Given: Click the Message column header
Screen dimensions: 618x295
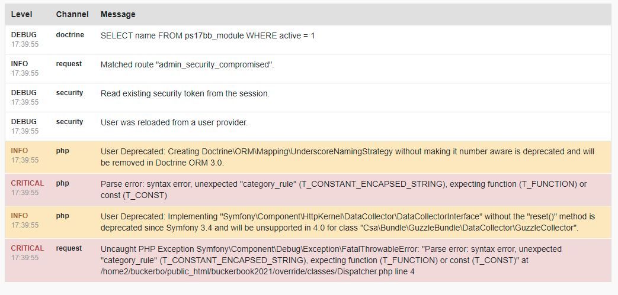Looking at the screenshot, I should tap(118, 15).
